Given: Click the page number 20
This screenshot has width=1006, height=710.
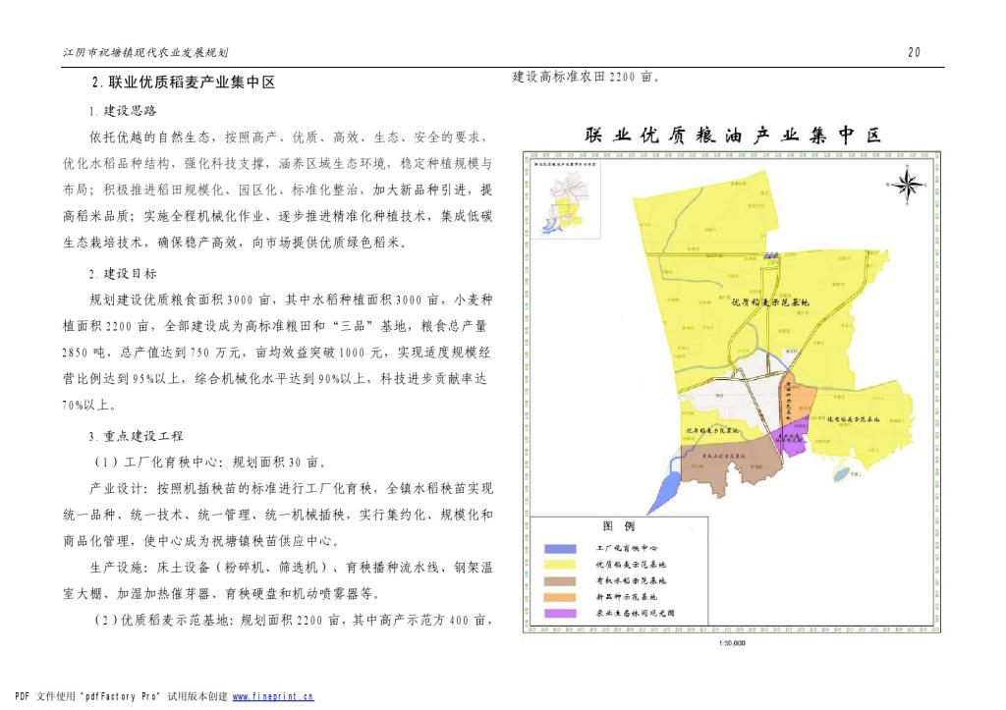Looking at the screenshot, I should [x=915, y=53].
